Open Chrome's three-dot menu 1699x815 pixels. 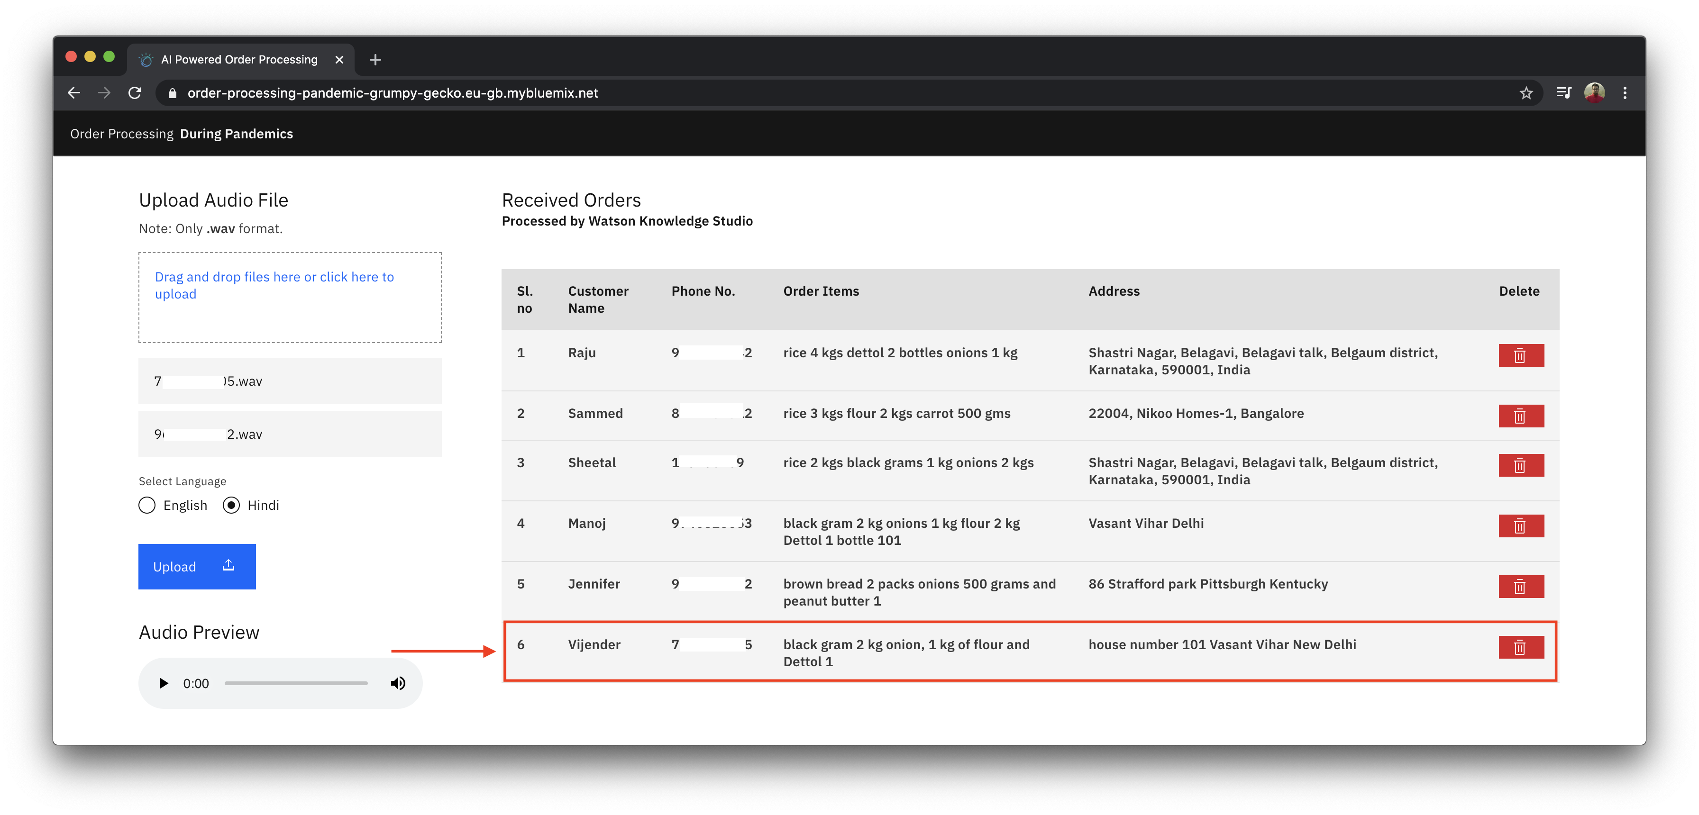tap(1625, 93)
